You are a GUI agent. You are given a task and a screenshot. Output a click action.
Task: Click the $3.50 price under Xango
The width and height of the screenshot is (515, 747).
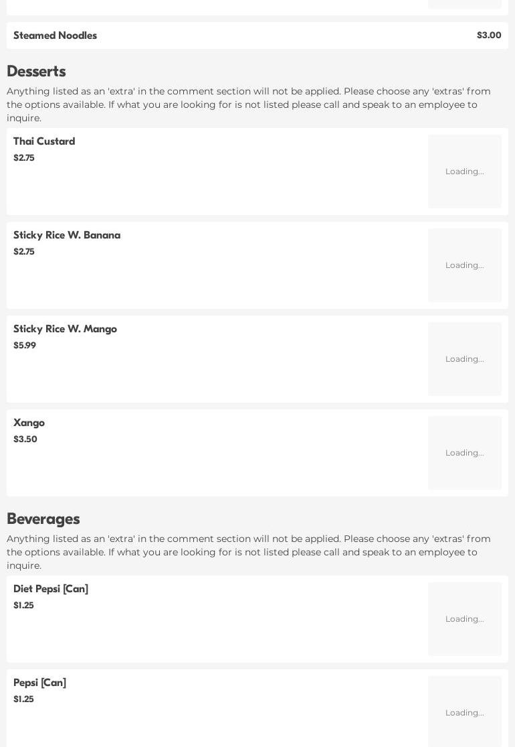point(25,439)
